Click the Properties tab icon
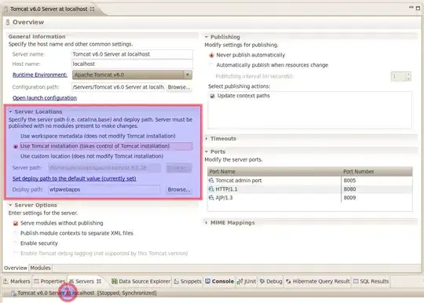The image size is (424, 303). pos(36,281)
